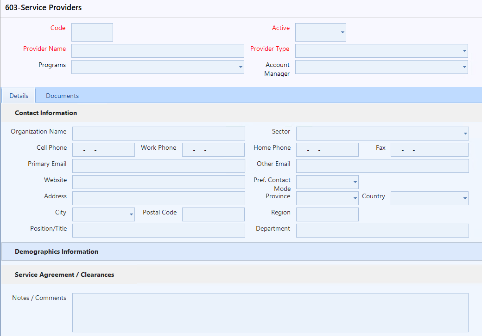Focus the Primary Email field
Viewport: 482px width, 336px height.
[x=159, y=166]
